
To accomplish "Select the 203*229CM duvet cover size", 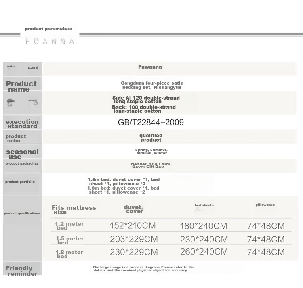I will click(134, 239).
